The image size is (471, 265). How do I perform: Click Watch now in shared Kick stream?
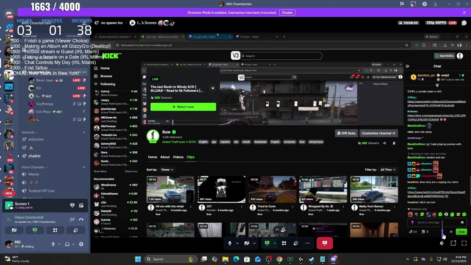183,107
